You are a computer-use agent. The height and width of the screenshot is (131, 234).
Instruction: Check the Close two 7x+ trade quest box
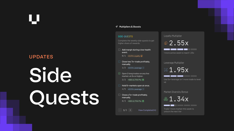pyautogui.click(x=119, y=62)
